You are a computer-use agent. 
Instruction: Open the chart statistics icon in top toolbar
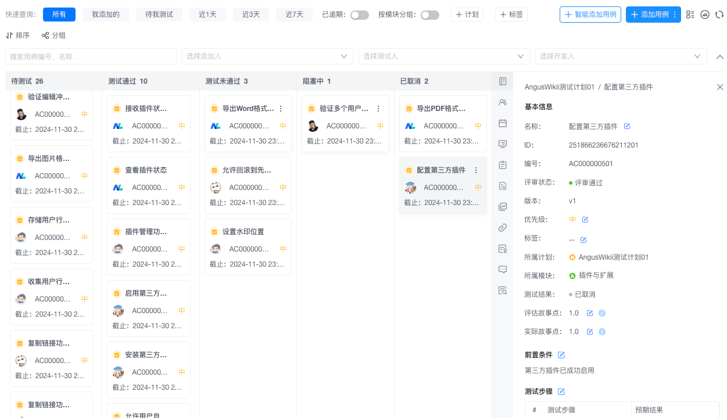coord(705,15)
